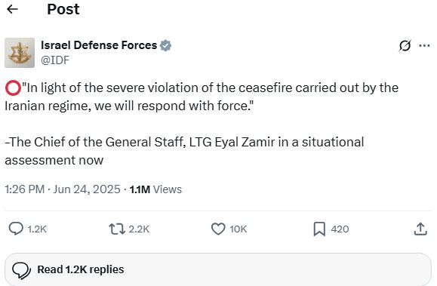Open the @IDF handle link

[55, 60]
